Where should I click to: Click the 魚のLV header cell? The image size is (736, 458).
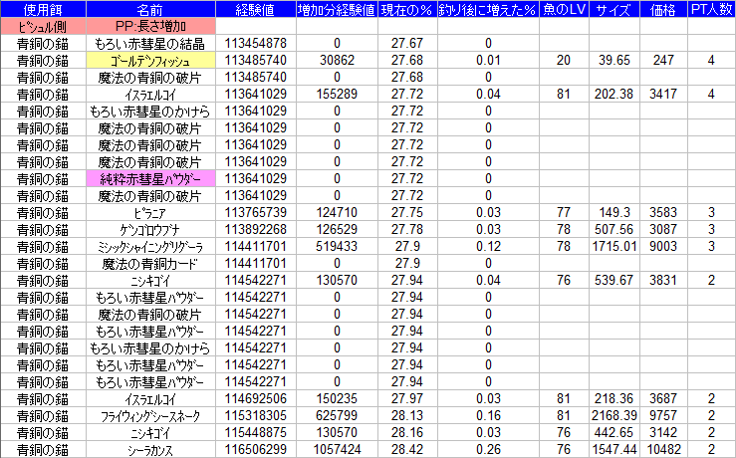click(x=564, y=9)
